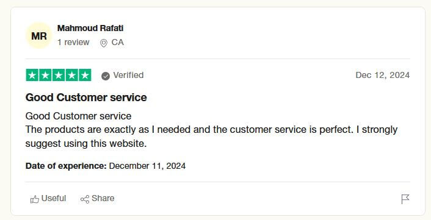
Task: Open Mahmoud Rafati's reviewer profile
Action: pyautogui.click(x=90, y=28)
